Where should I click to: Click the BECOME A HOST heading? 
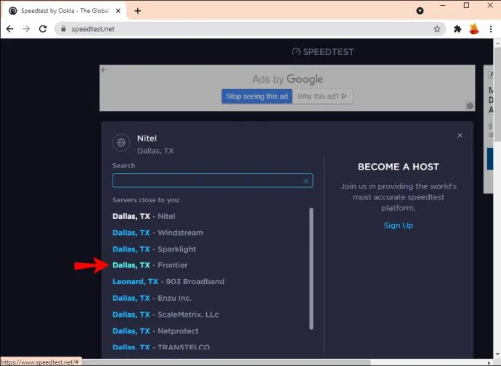pos(399,167)
